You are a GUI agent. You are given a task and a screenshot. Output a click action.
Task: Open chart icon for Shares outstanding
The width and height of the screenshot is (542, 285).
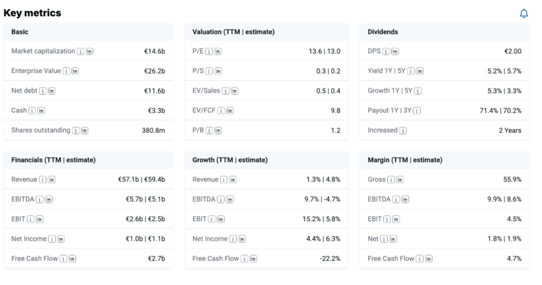point(84,130)
